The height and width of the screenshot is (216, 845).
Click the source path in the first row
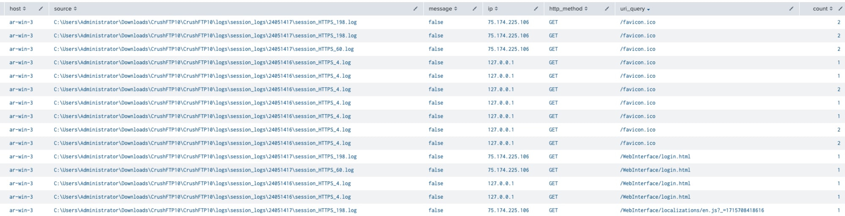pos(205,22)
